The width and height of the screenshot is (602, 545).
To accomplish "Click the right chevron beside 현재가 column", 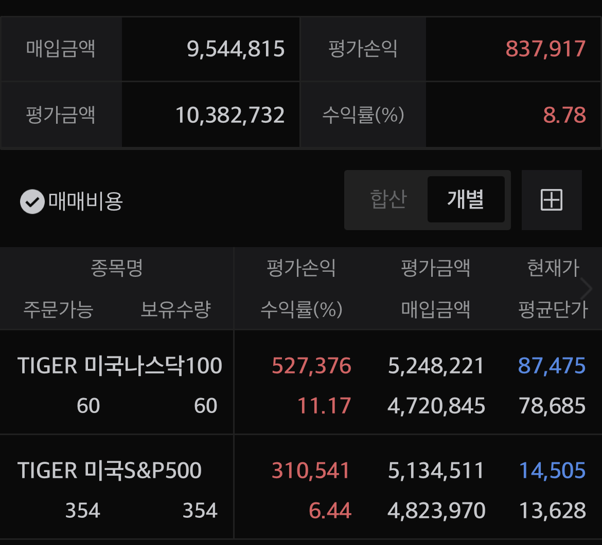I will pos(586,289).
